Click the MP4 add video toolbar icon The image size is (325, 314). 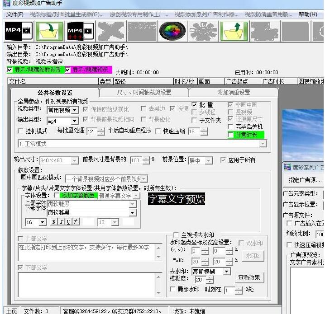coord(19,31)
